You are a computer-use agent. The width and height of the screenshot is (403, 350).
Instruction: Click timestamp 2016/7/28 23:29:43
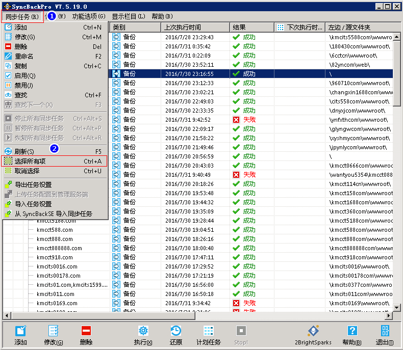pos(189,37)
